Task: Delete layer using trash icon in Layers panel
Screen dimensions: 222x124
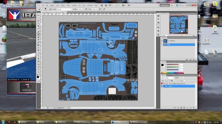Action: (194, 107)
